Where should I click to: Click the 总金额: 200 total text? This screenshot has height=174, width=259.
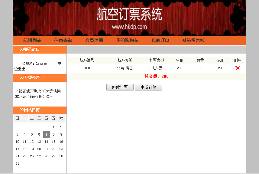157,77
